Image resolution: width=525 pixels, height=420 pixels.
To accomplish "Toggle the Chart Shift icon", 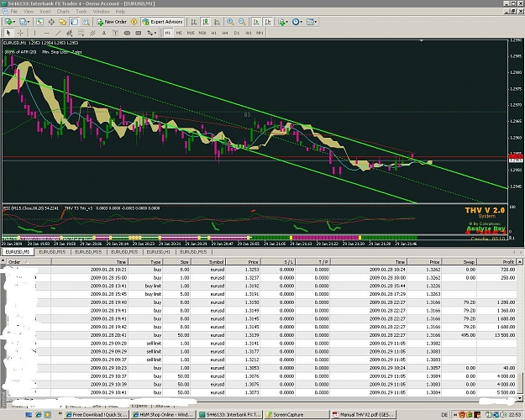I will [x=268, y=22].
